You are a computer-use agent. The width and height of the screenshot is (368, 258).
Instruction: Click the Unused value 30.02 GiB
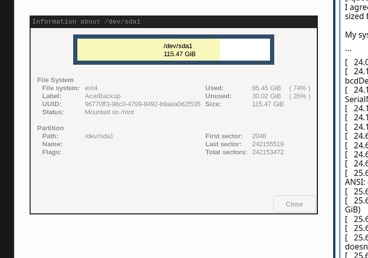(266, 96)
